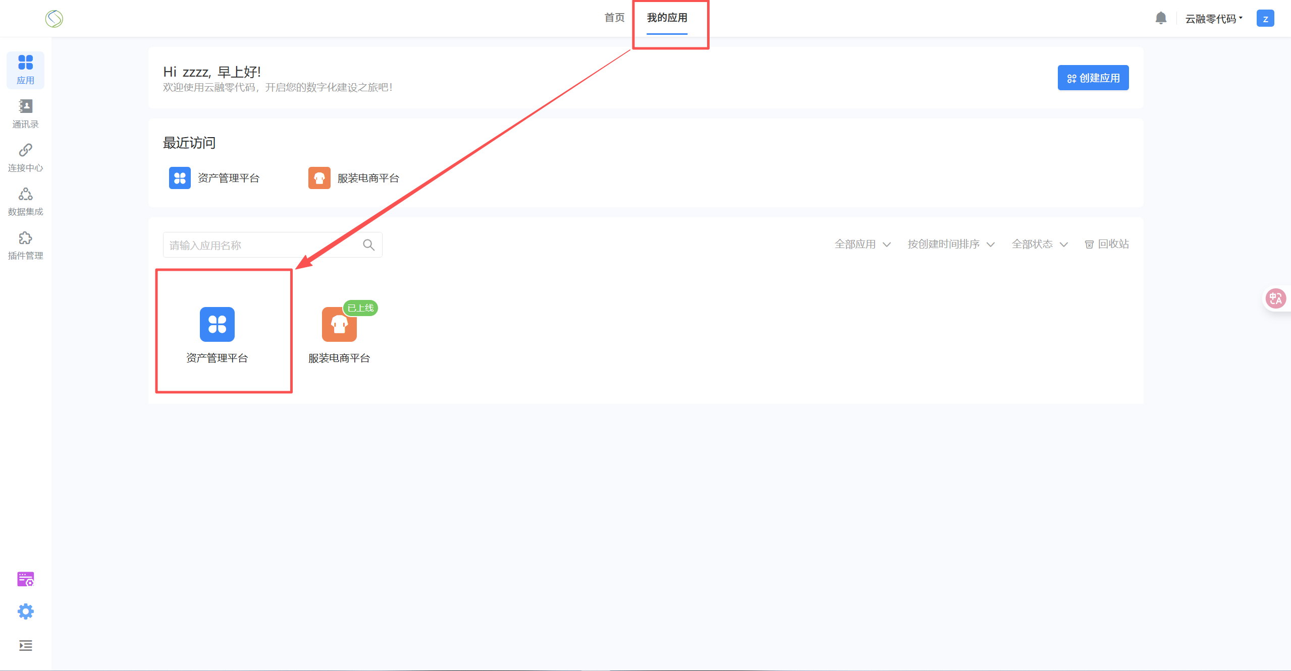Expand the 全部应用 filter dropdown
This screenshot has height=671, width=1291.
[862, 245]
